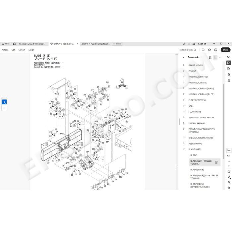Screen dimensions: 232x232
Task: Select FRONT-END ATTACHMENTS (2P-BOOM) bookmark text
Action: 202,131
